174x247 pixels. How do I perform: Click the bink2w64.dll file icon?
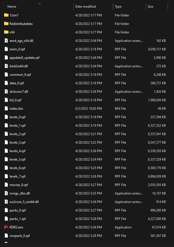[6, 66]
